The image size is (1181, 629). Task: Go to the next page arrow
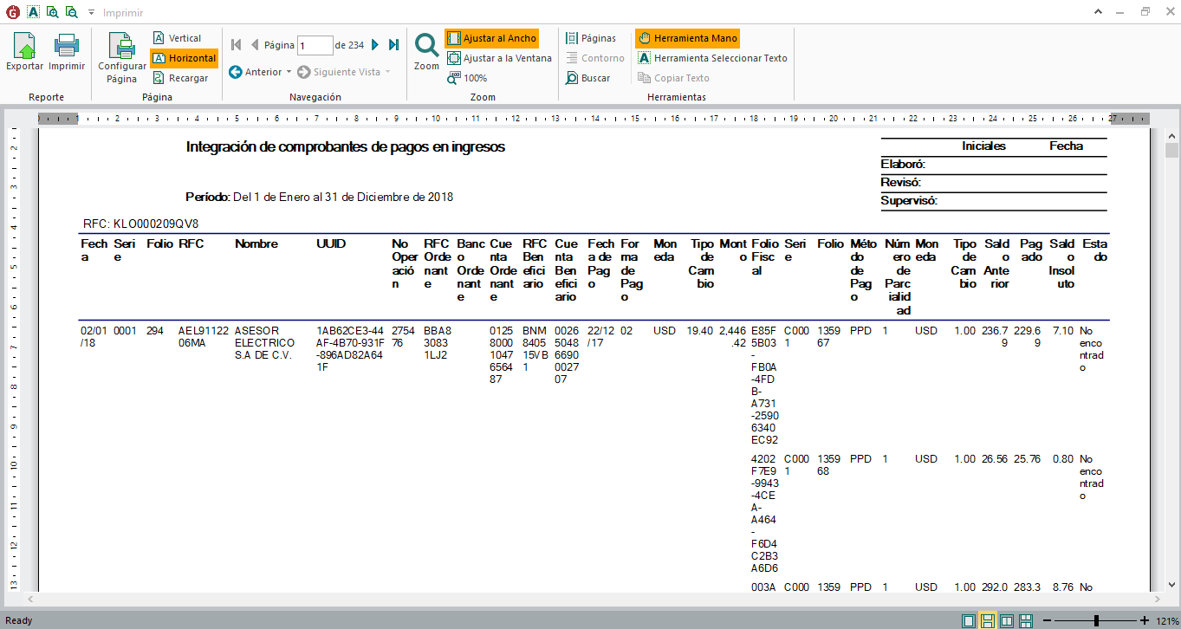coord(375,45)
